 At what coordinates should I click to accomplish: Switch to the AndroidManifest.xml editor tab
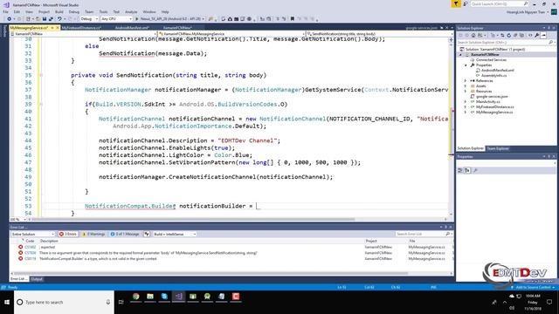pos(132,28)
